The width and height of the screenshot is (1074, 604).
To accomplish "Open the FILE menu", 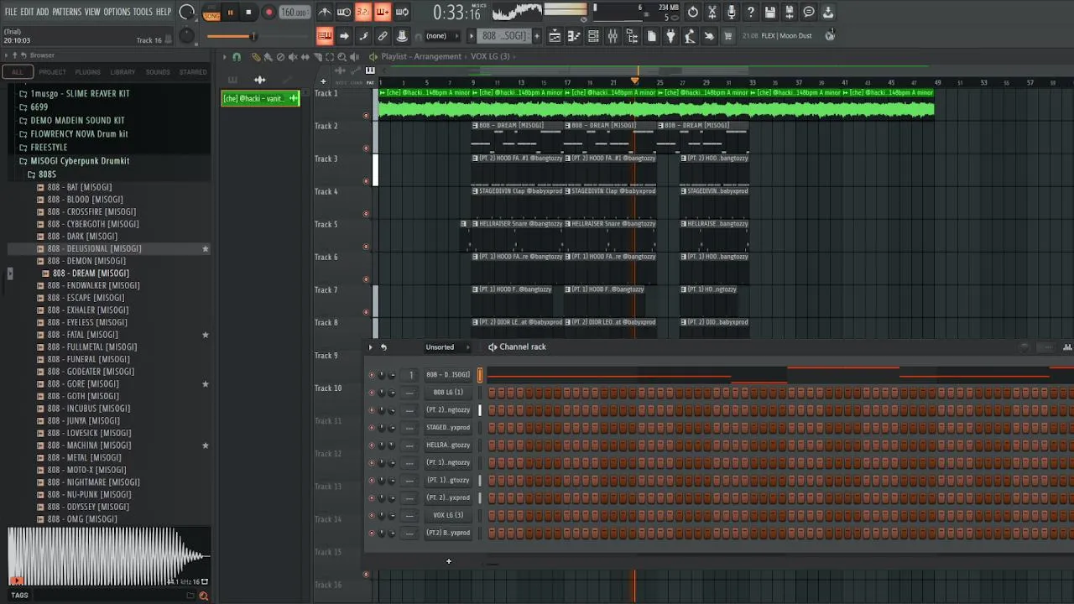I will tap(11, 12).
